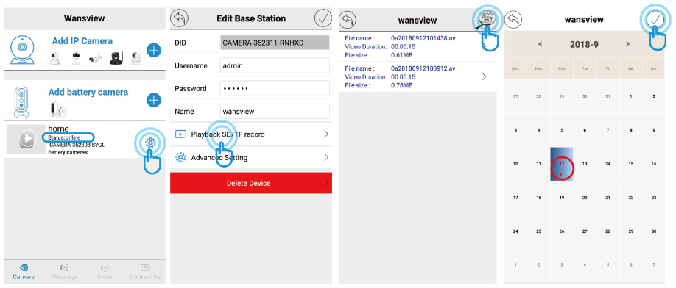Open the calendar search icon in recordings

coord(487,19)
